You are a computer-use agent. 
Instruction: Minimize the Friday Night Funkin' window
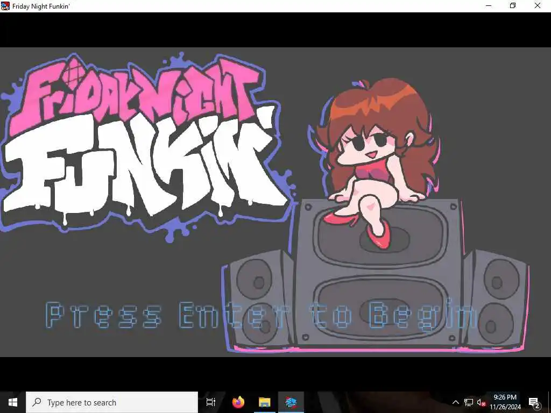(x=489, y=6)
